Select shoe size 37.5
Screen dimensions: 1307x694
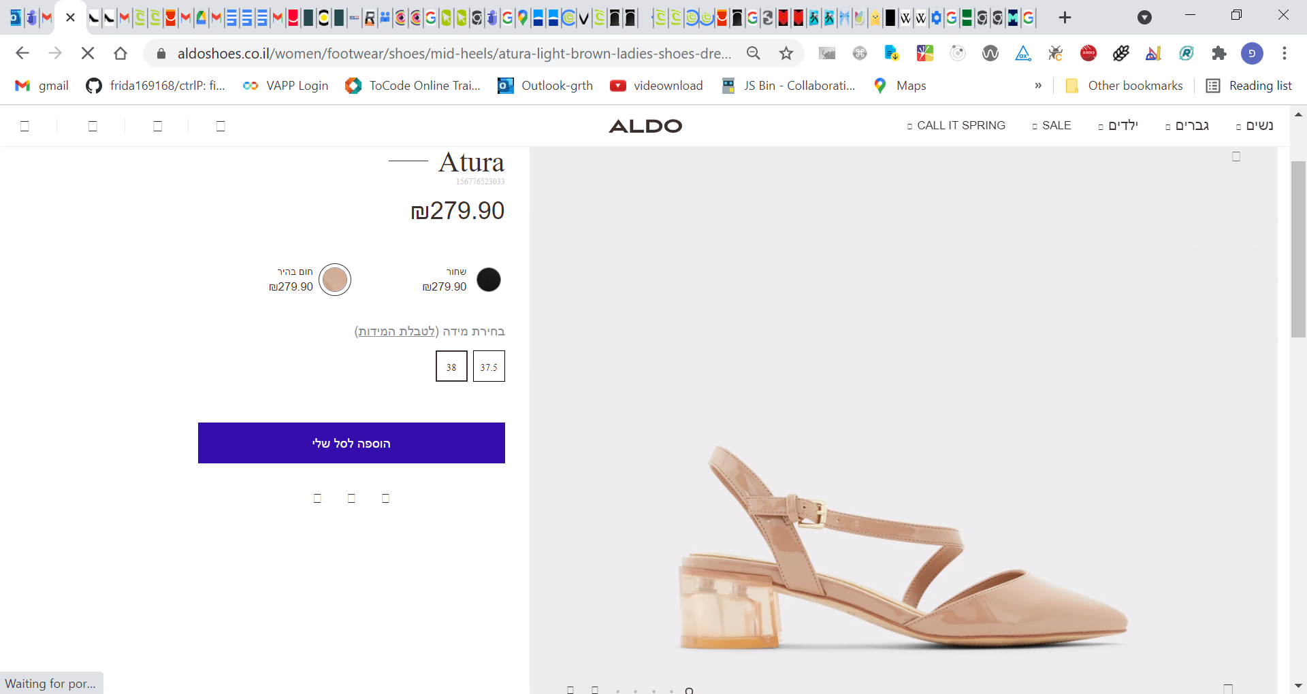click(x=489, y=367)
